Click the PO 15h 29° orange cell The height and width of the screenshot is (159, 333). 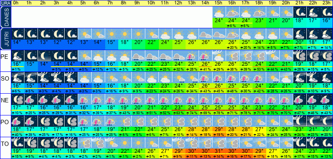click(x=219, y=129)
